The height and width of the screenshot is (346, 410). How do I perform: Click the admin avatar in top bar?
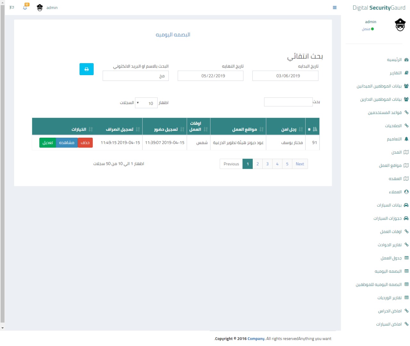click(40, 8)
